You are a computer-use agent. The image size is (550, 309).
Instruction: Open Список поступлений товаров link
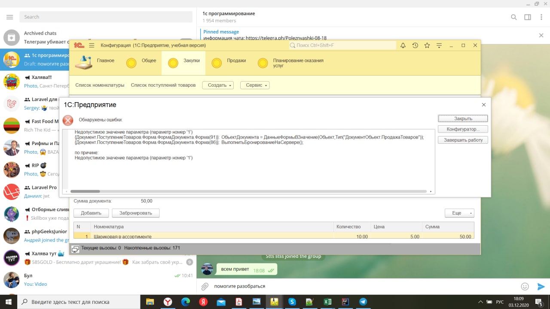click(x=163, y=85)
